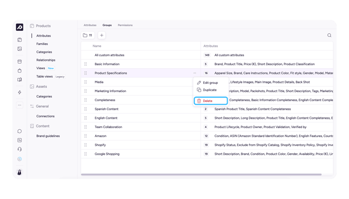Image resolution: width=349 pixels, height=199 pixels.
Task: Select the English Content group name
Action: [x=106, y=118]
